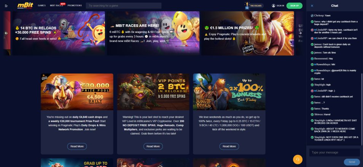This screenshot has width=363, height=167.
Task: Open the Games menu
Action: click(x=42, y=6)
